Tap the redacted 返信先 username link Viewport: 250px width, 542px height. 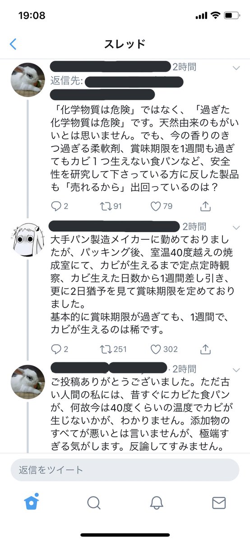tap(134, 82)
